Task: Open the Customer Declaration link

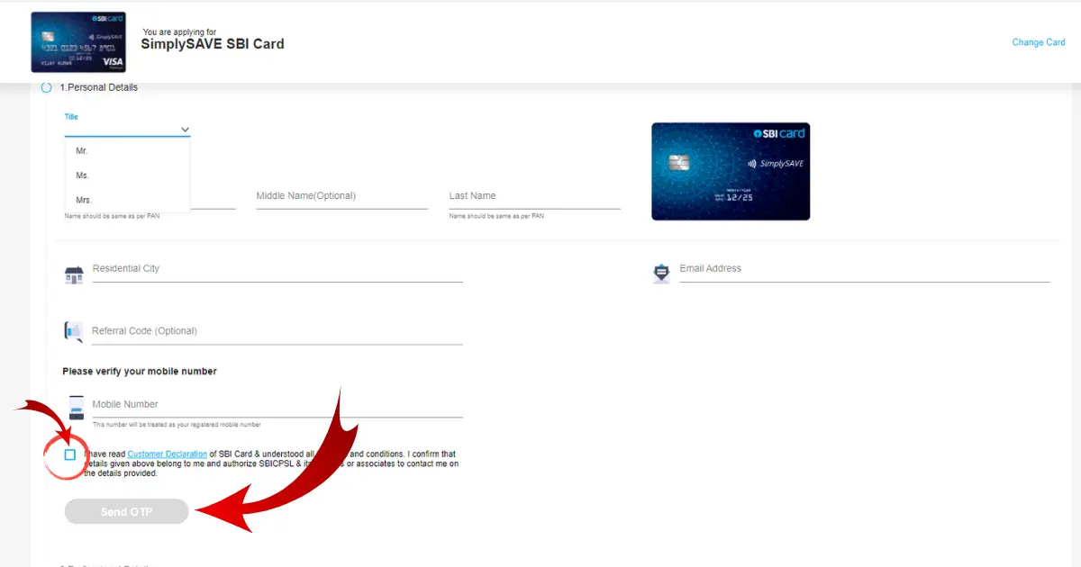Action: pos(168,454)
